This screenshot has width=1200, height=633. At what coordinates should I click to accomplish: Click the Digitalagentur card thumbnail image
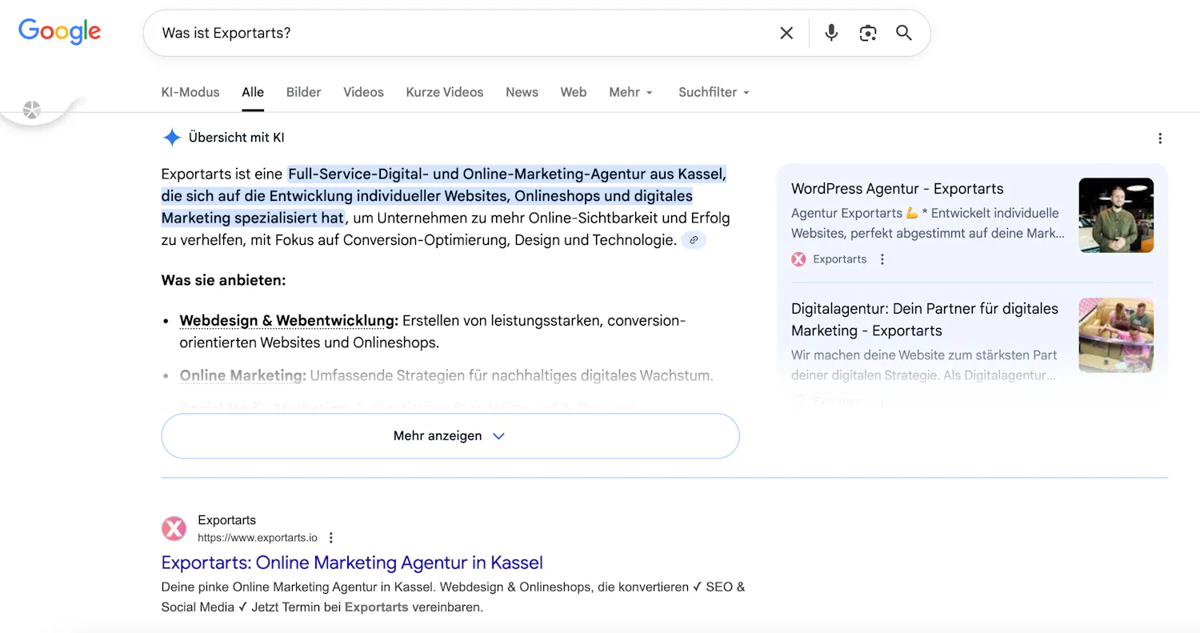(x=1115, y=335)
